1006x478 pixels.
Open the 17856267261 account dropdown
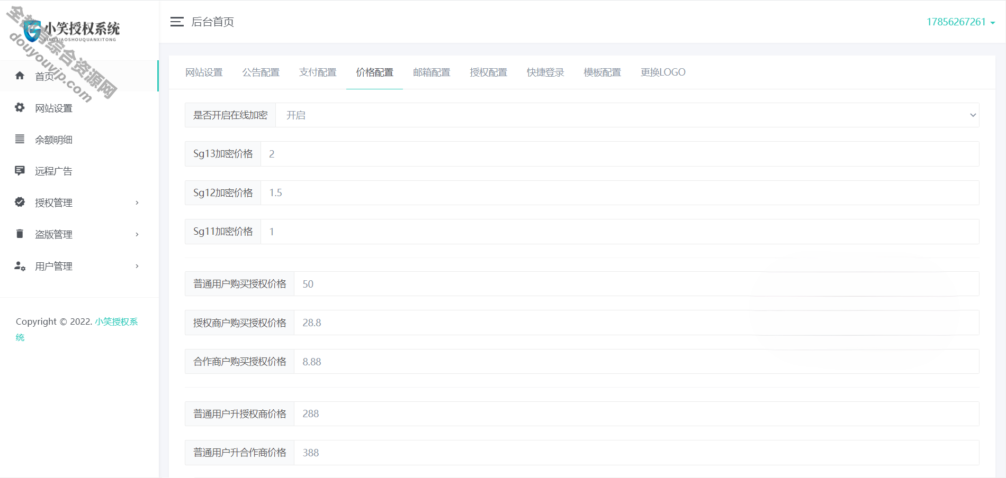960,22
